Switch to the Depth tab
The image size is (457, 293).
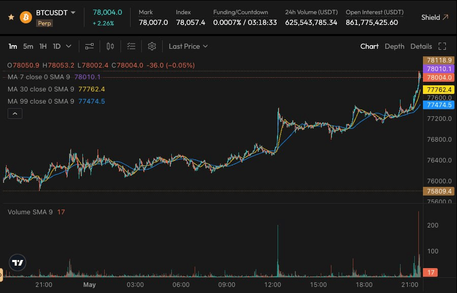coord(394,46)
